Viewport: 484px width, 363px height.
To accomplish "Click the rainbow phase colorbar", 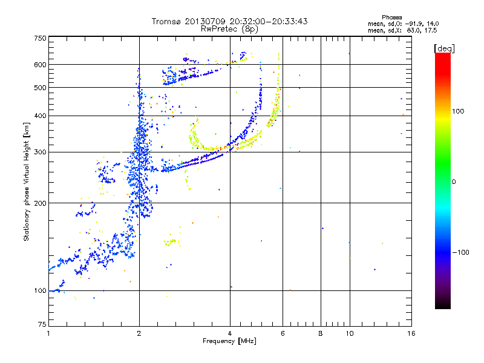I will (443, 181).
